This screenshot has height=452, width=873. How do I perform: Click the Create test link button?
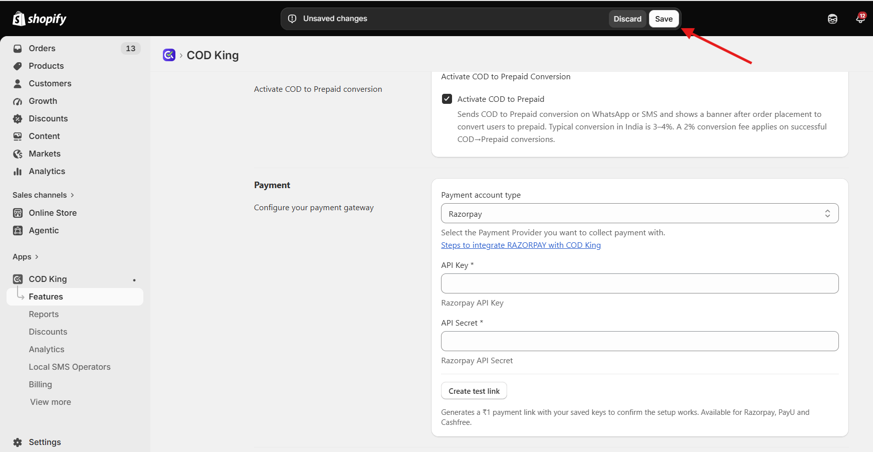pos(474,391)
